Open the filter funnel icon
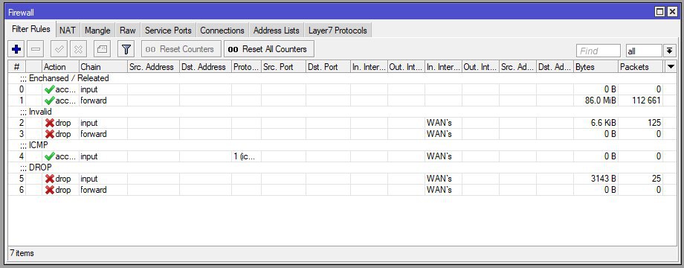This screenshot has width=684, height=268. (126, 49)
